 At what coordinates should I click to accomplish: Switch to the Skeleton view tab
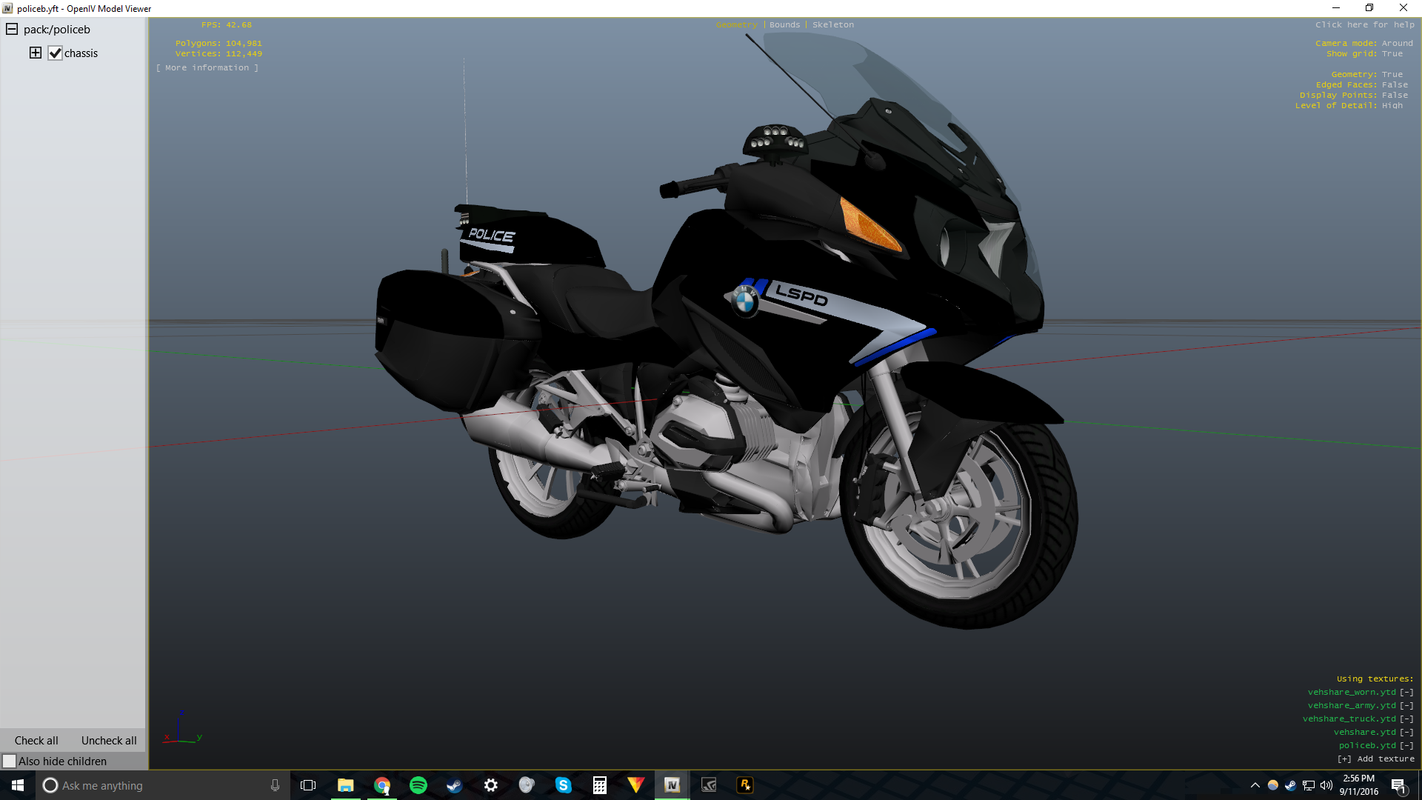[x=832, y=24]
